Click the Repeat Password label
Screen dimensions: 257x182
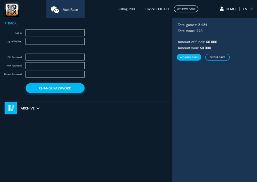13,74
